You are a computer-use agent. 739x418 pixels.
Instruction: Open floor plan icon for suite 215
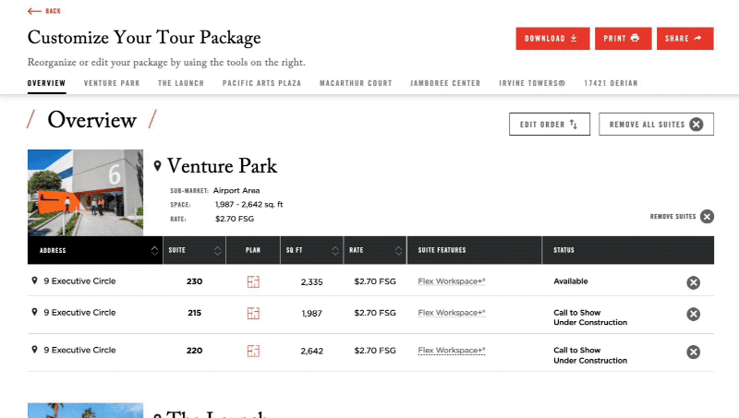253,313
